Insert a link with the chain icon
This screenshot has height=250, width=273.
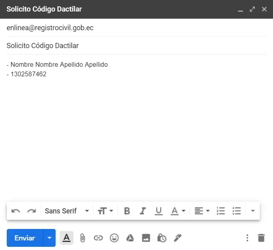(98, 238)
